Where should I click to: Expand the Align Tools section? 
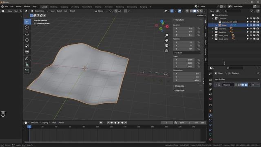tap(180, 91)
